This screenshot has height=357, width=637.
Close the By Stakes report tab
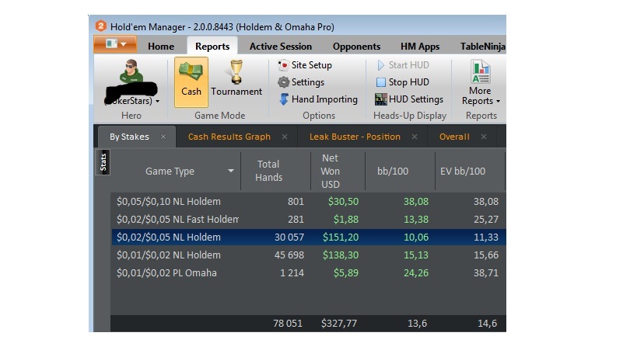(163, 137)
